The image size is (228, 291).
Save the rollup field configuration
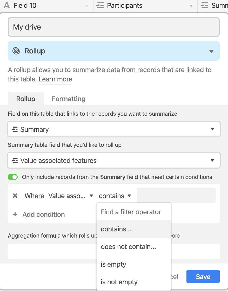point(203,276)
